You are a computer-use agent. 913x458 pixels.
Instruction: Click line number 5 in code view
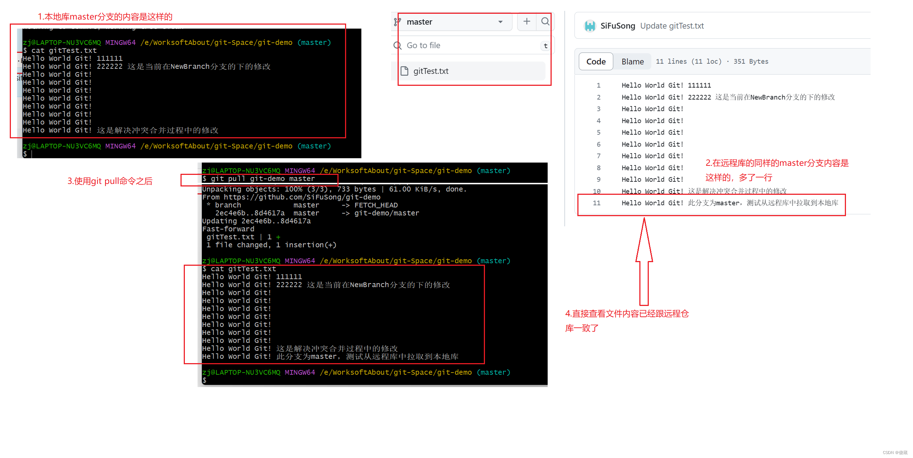tap(598, 133)
